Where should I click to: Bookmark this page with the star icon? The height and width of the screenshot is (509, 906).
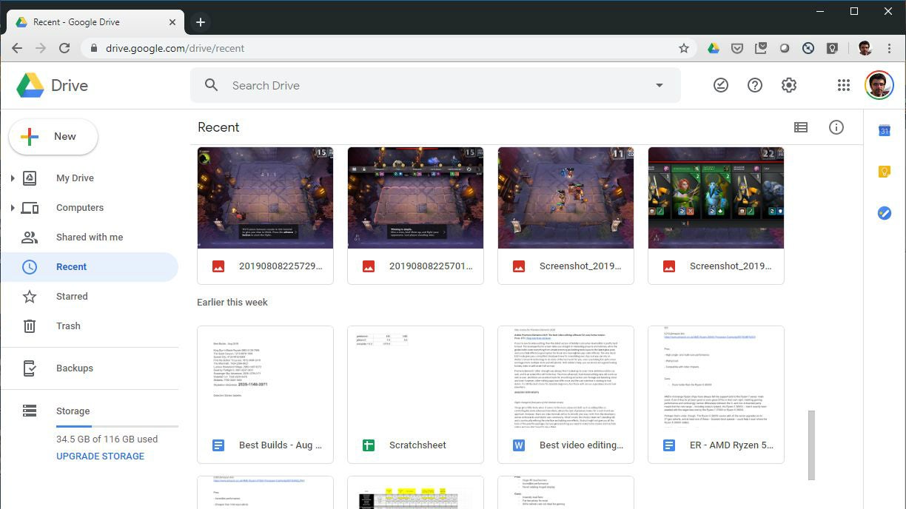tap(684, 48)
